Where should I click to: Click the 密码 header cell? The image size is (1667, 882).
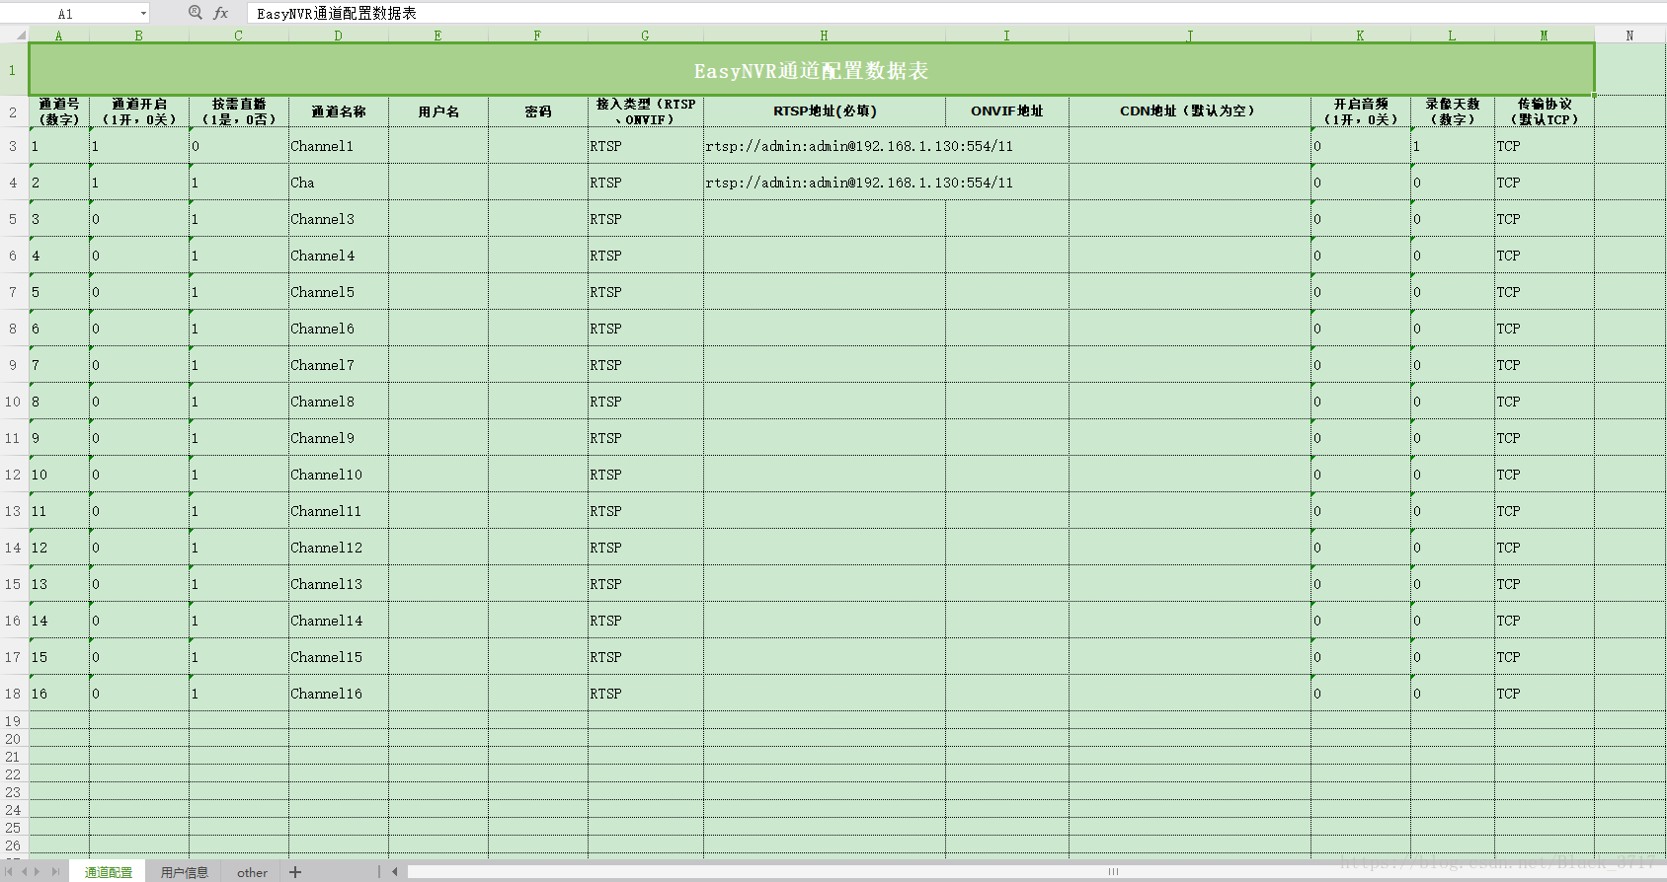538,111
